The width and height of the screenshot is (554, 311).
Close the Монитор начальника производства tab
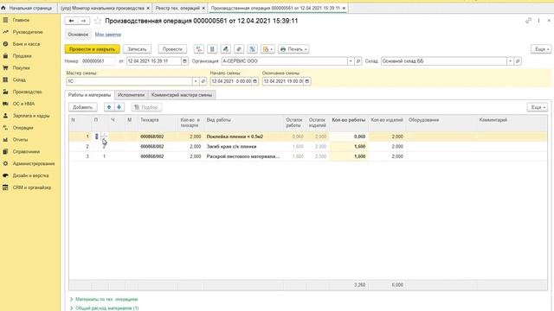click(148, 8)
